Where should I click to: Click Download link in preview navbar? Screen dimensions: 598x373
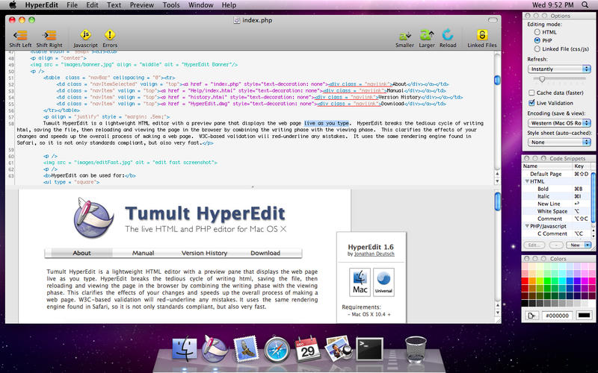265,253
